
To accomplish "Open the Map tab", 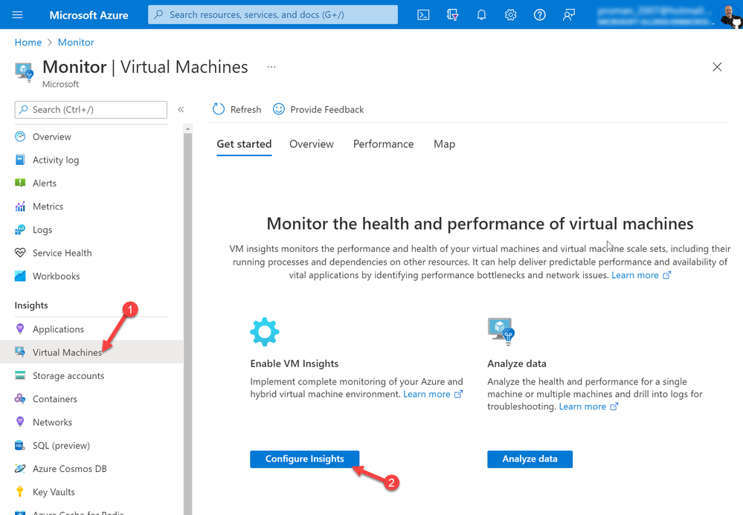I will point(445,144).
